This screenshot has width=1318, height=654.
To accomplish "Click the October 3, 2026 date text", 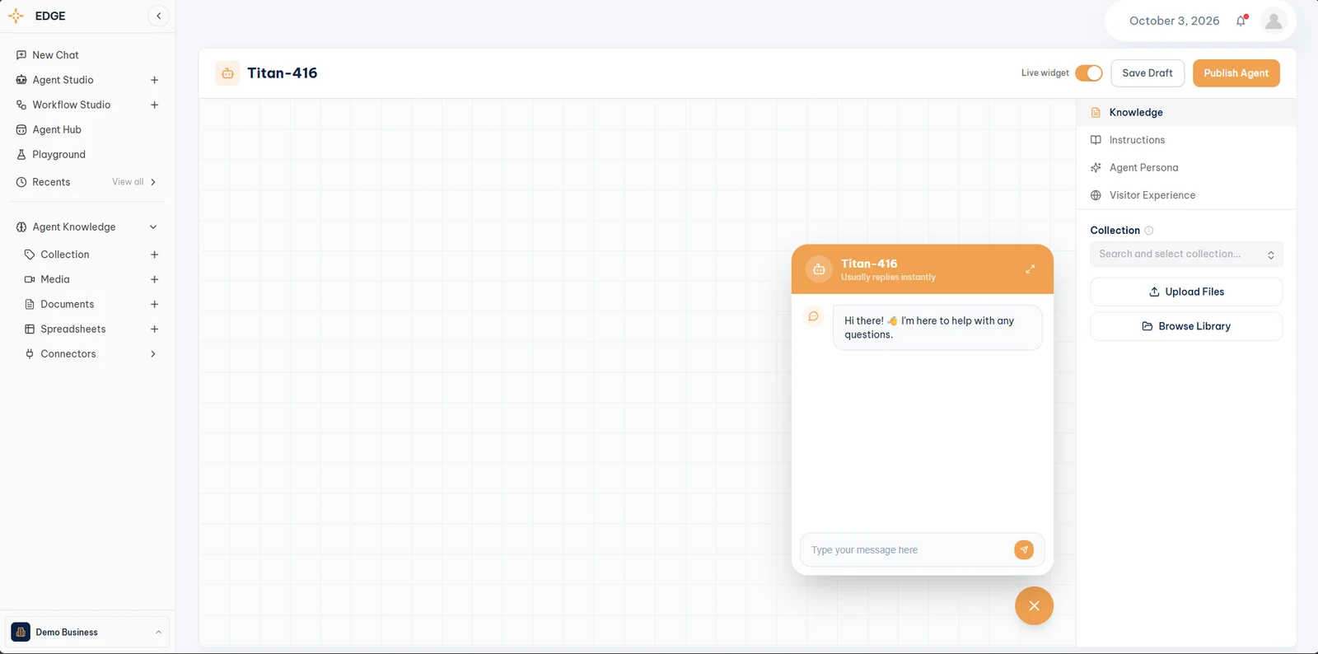I will click(1174, 21).
